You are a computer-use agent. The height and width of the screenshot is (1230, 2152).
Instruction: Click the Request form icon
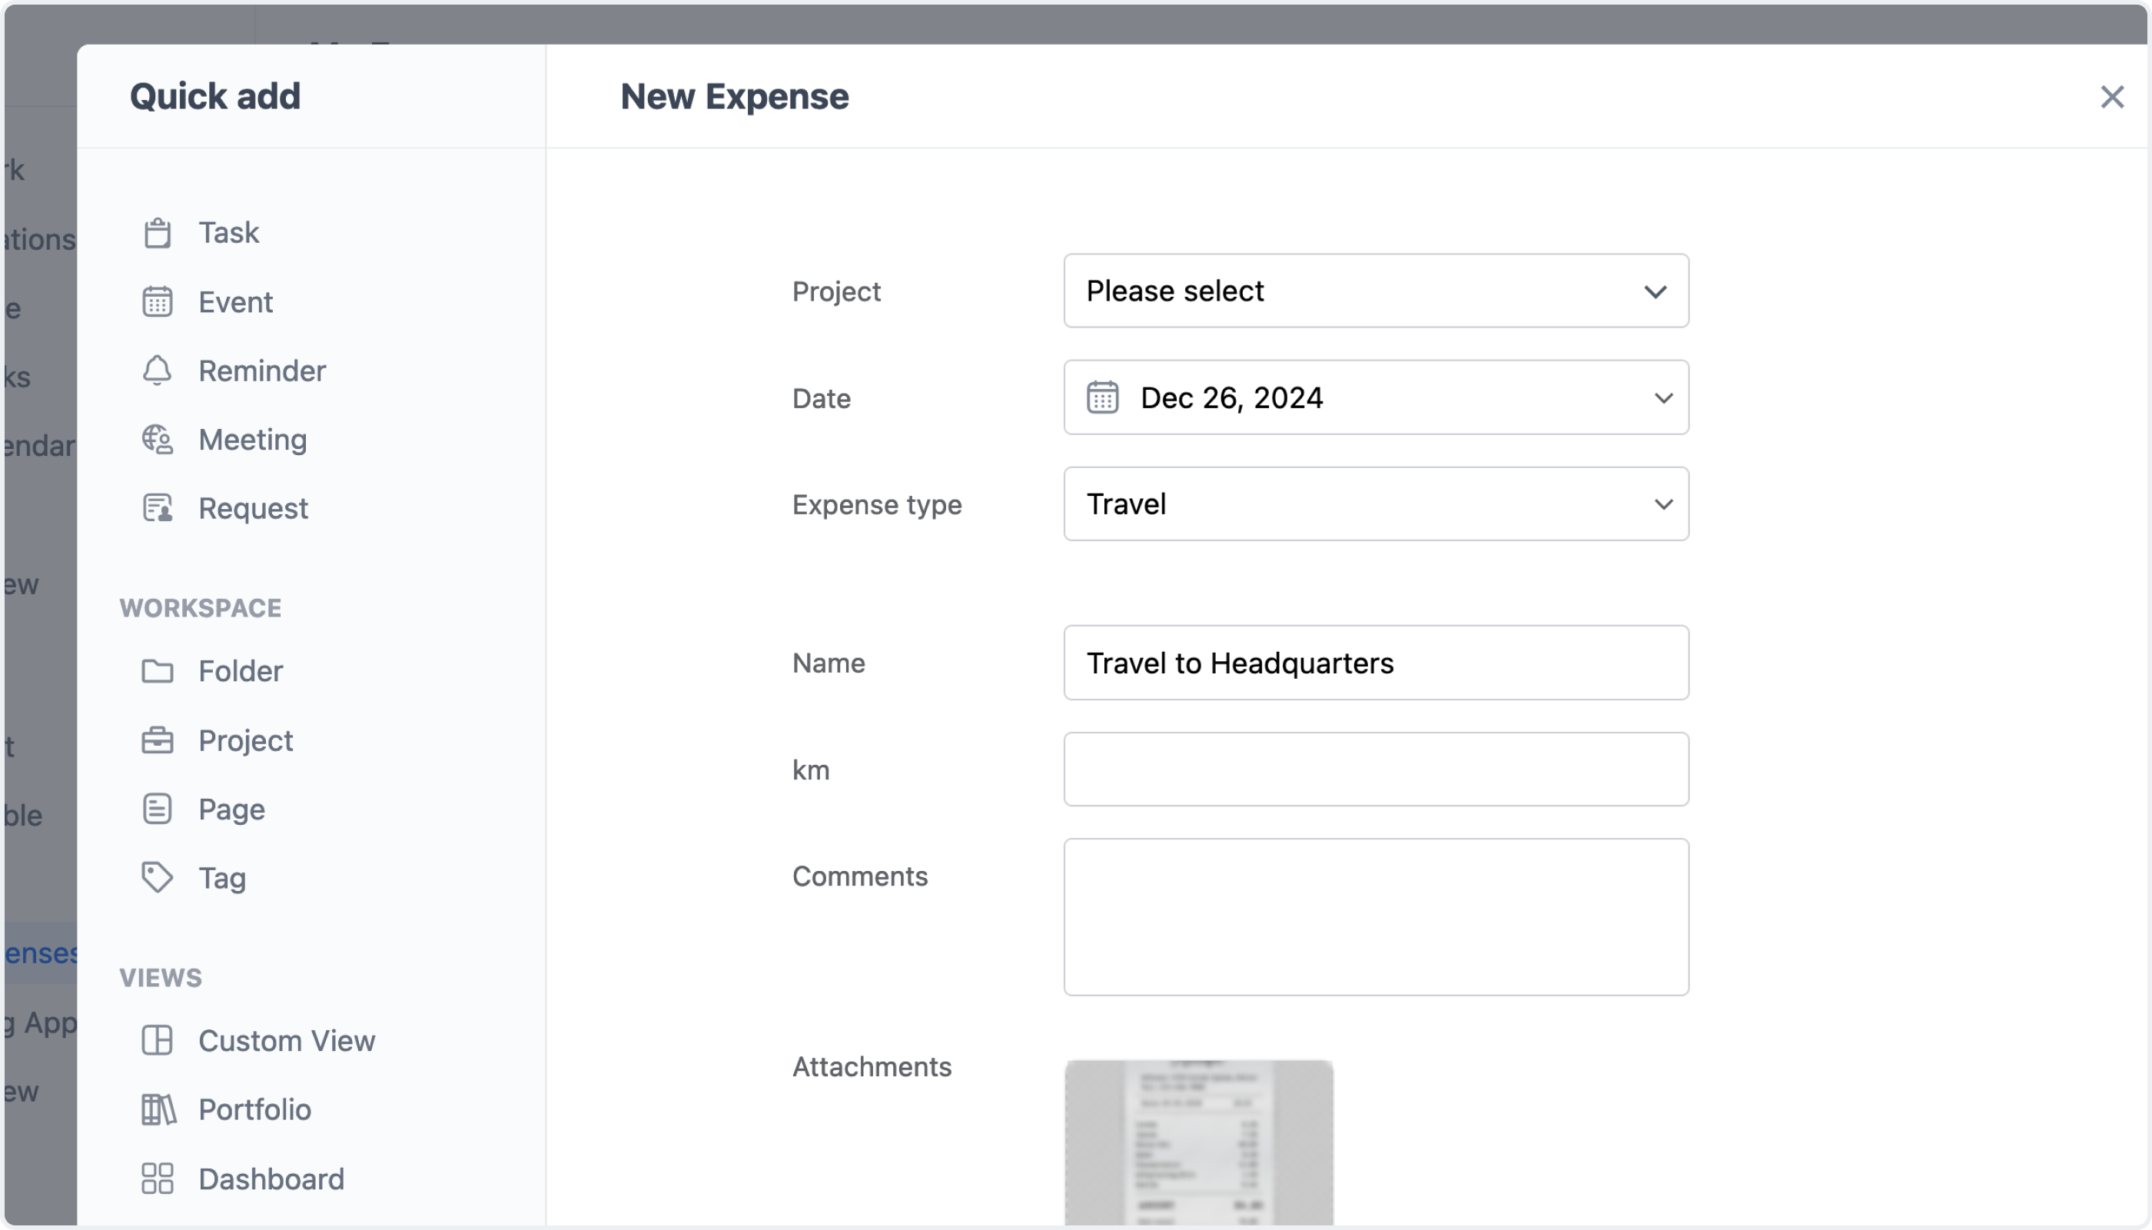[x=157, y=507]
